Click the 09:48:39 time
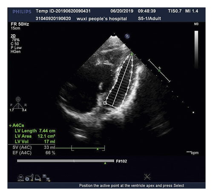This screenshot has height=196, width=213. tap(147, 11)
